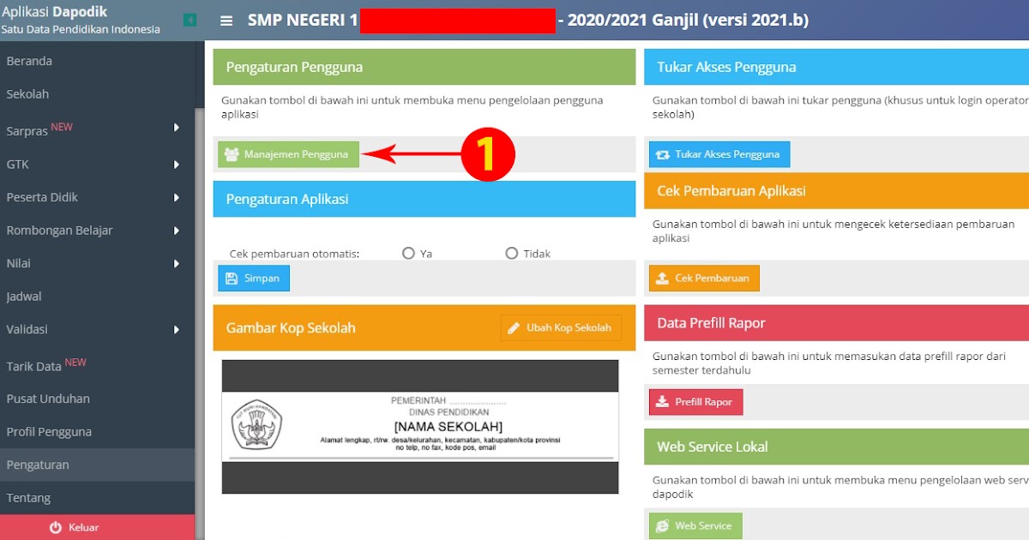Click the Gambar Kop Sekolah header text

(x=291, y=327)
